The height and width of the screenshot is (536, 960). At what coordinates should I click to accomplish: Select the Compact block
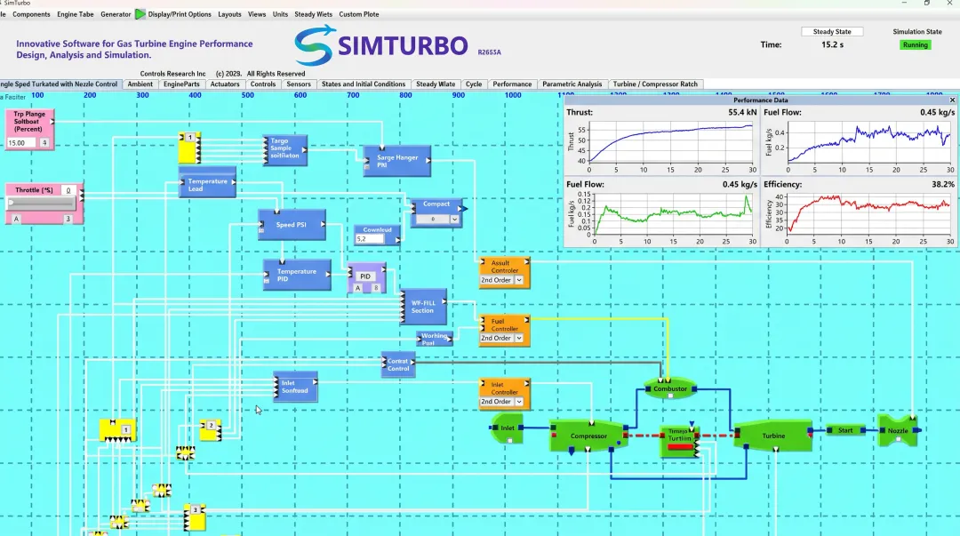coord(436,213)
